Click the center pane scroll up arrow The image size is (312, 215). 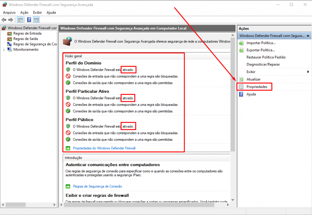[232, 35]
